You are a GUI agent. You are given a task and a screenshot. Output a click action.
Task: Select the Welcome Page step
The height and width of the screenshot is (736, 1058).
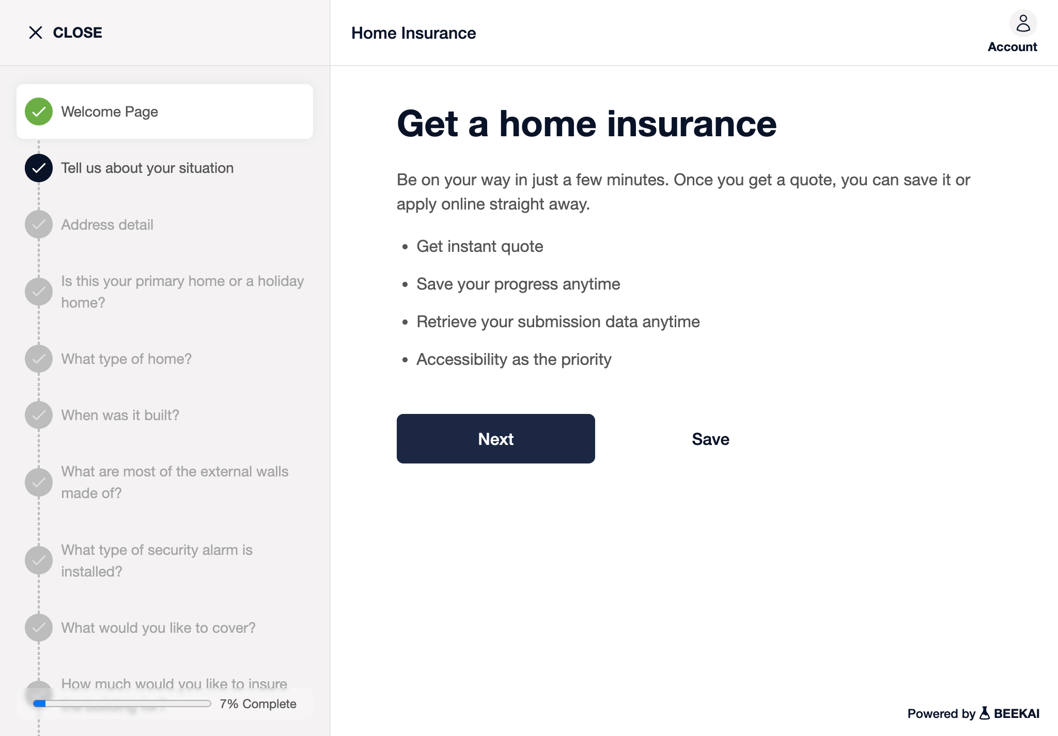pos(165,111)
